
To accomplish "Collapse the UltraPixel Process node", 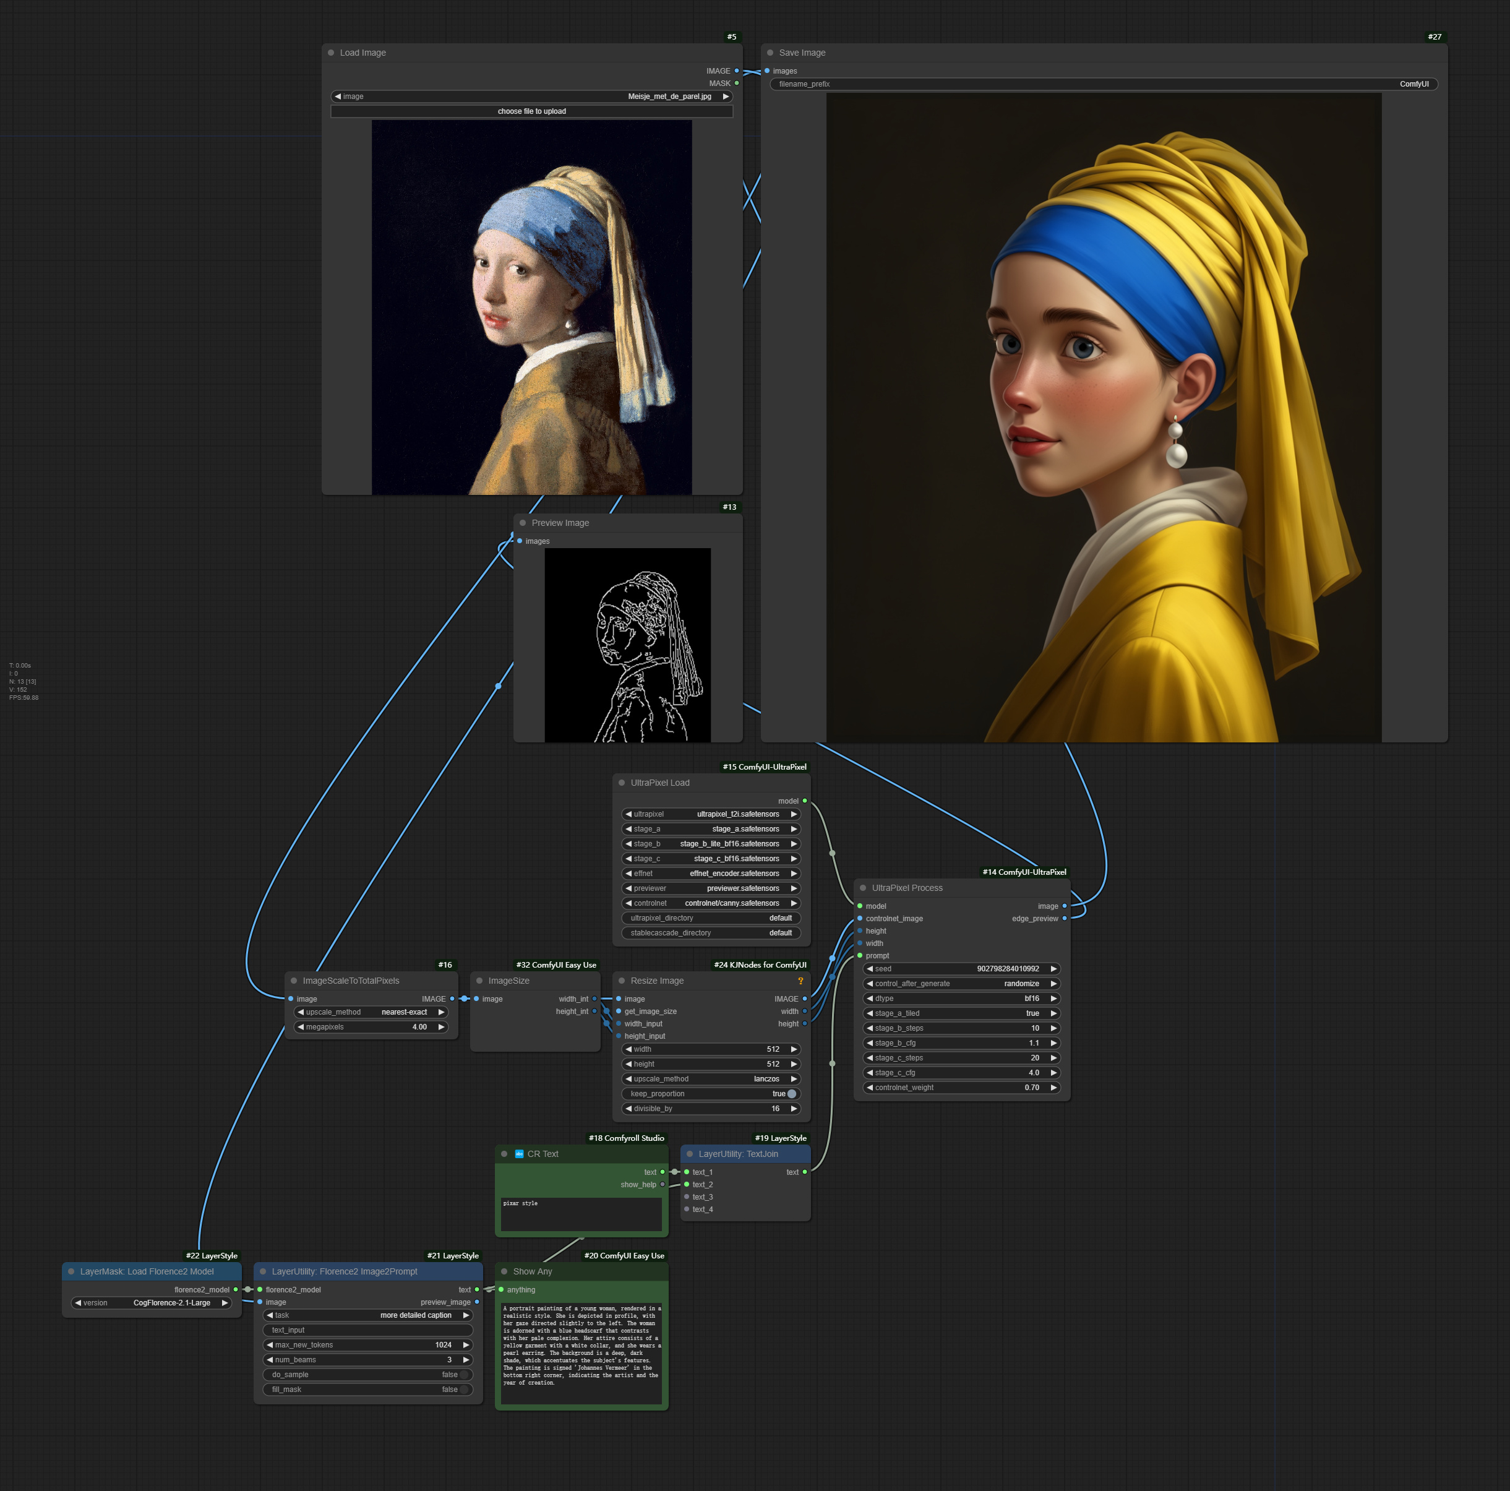I will tap(863, 887).
